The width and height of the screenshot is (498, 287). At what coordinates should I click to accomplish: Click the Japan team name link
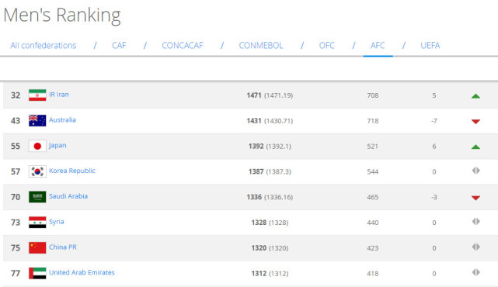[x=57, y=146]
